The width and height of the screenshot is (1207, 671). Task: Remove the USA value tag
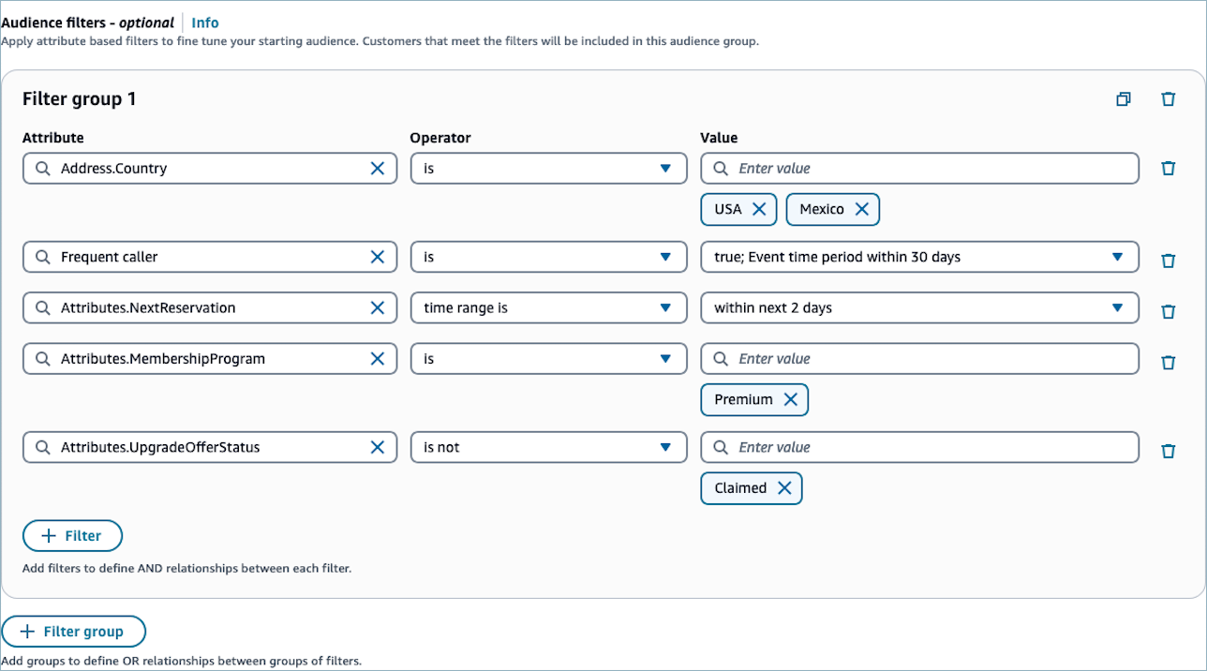pos(759,209)
